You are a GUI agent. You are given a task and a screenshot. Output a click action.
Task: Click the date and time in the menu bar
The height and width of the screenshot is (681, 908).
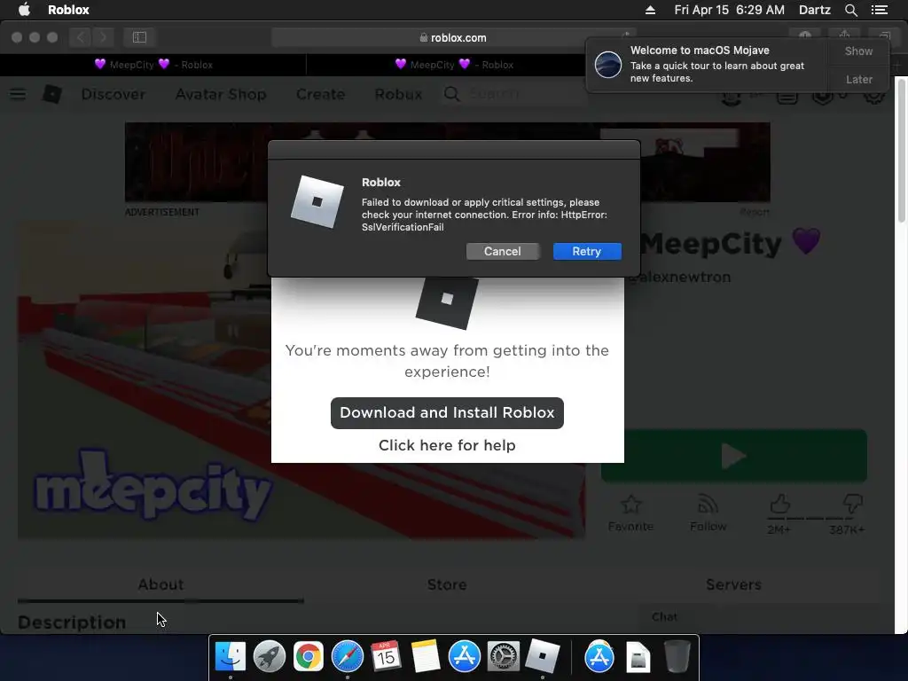click(729, 10)
